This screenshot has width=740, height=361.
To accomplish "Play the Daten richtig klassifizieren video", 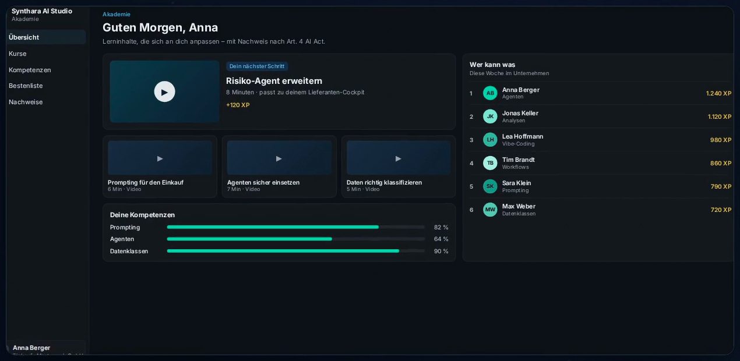I will (x=399, y=158).
